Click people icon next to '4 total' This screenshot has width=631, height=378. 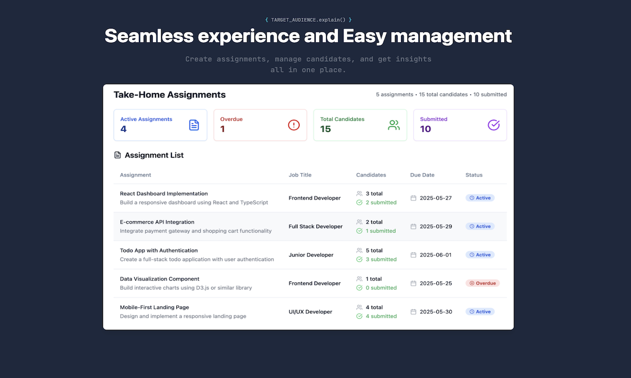pos(359,307)
